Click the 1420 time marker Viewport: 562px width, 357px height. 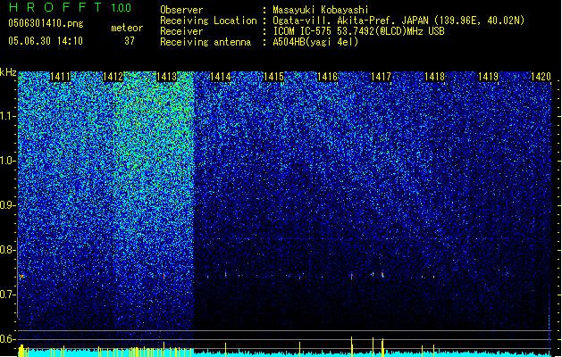click(541, 77)
